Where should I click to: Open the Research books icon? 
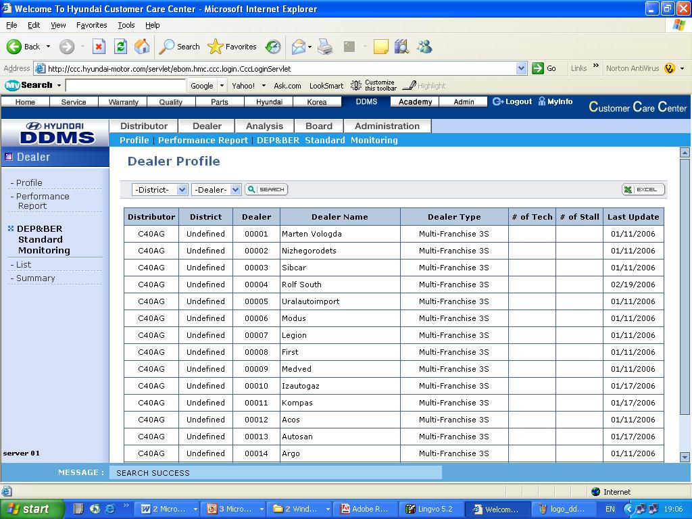pos(401,47)
